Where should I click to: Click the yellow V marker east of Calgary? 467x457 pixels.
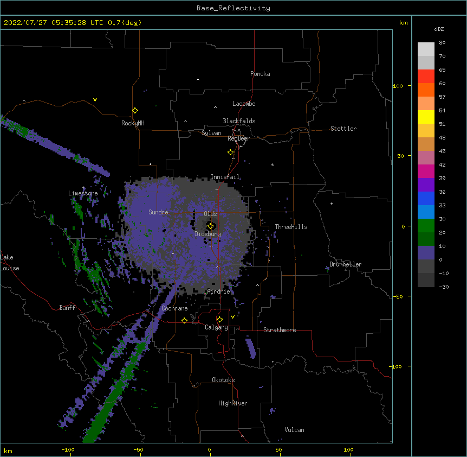pos(232,317)
